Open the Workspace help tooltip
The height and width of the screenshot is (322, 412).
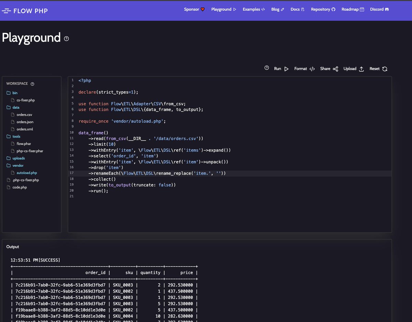point(32,84)
